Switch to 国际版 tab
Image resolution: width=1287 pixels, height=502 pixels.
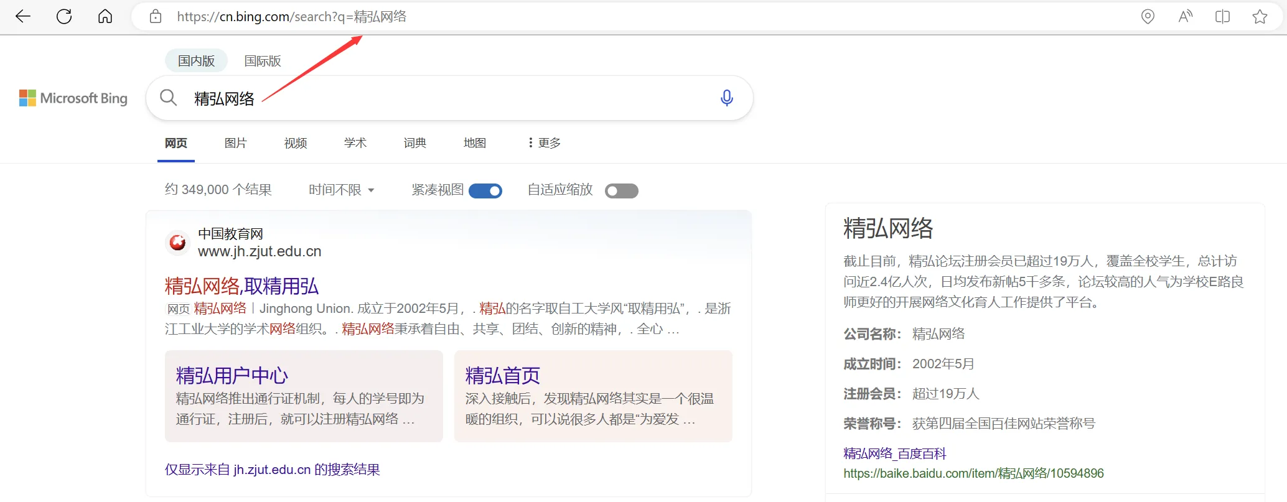(x=263, y=61)
